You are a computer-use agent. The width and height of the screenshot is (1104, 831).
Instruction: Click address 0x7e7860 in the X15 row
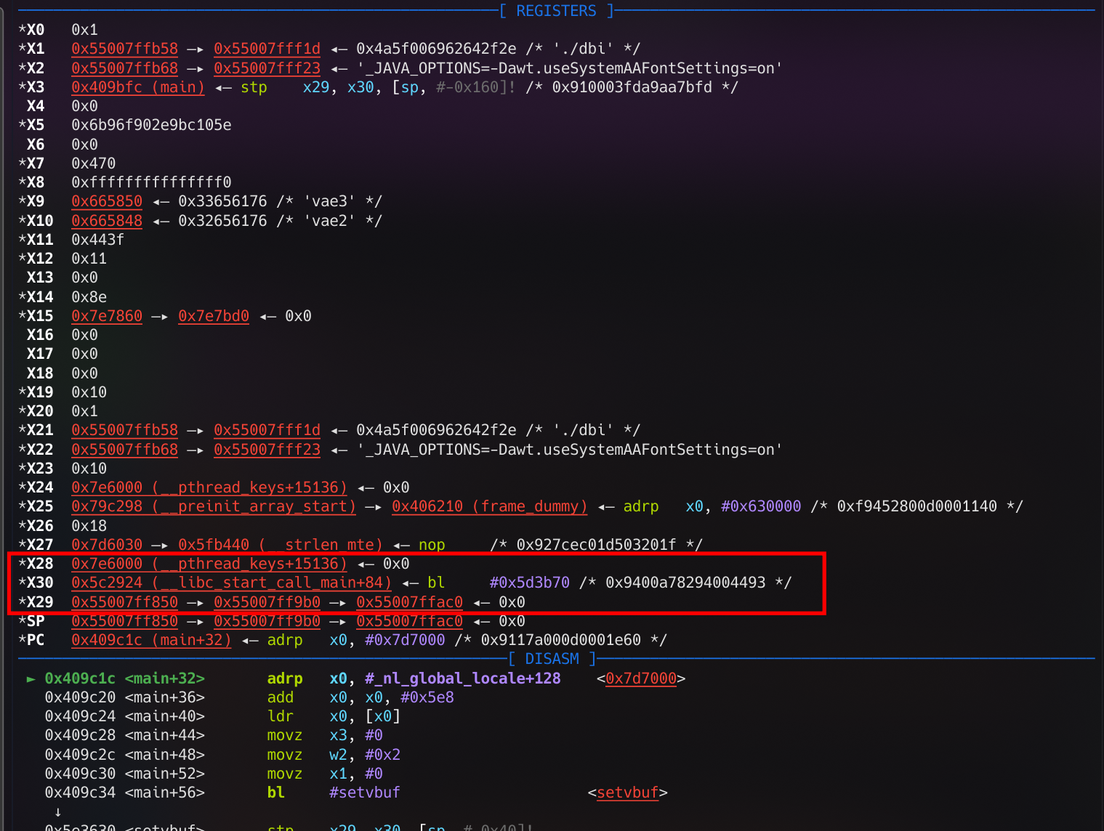[x=107, y=316]
